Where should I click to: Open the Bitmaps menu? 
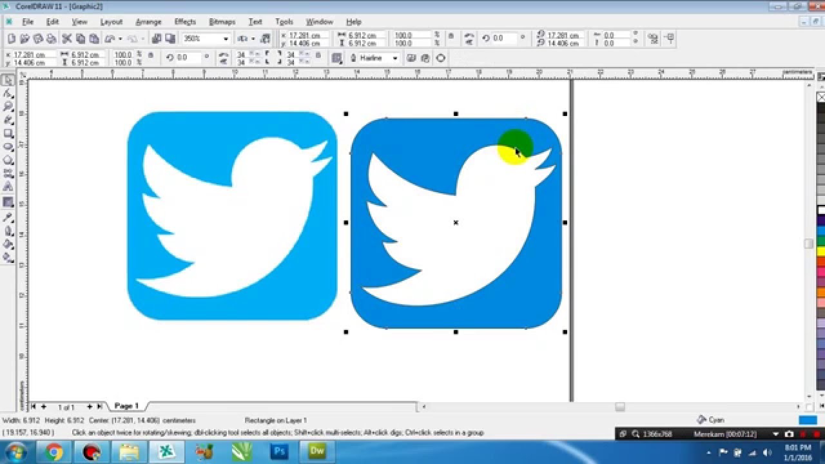[222, 22]
